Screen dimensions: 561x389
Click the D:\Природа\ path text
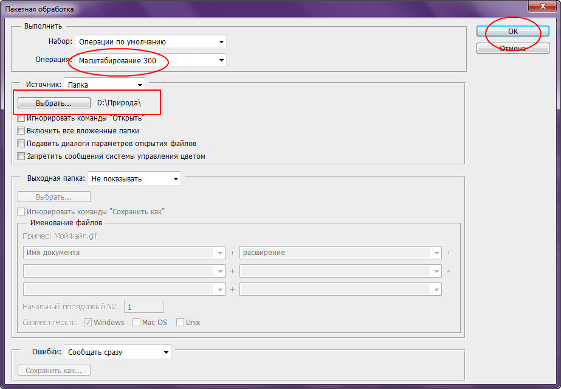[x=119, y=103]
